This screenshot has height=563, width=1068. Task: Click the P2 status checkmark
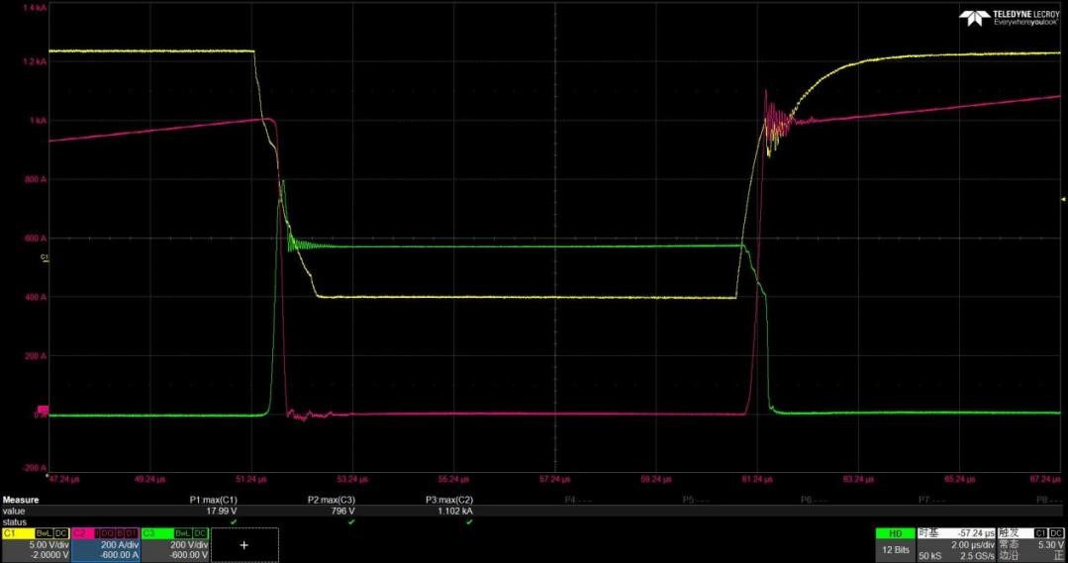351,521
